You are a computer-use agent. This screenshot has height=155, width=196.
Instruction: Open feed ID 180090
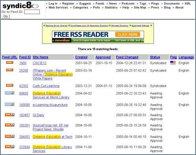[24, 105]
